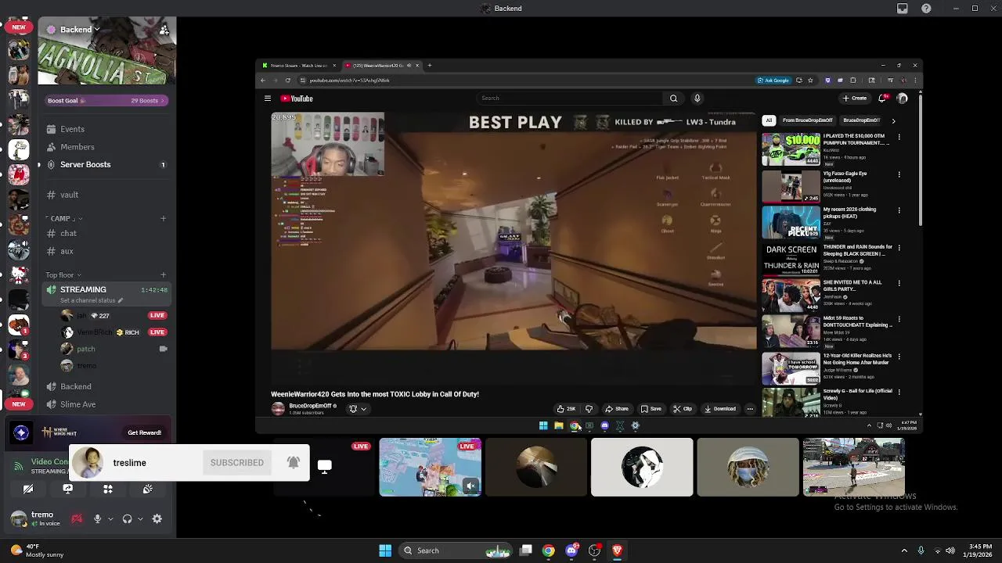
Task: Open the vault text channel
Action: [69, 195]
